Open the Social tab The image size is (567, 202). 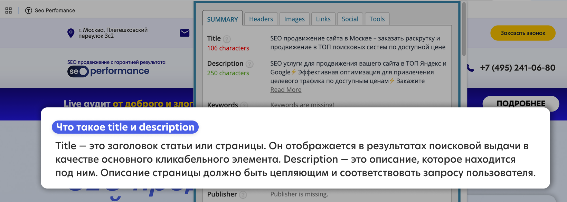click(x=350, y=19)
